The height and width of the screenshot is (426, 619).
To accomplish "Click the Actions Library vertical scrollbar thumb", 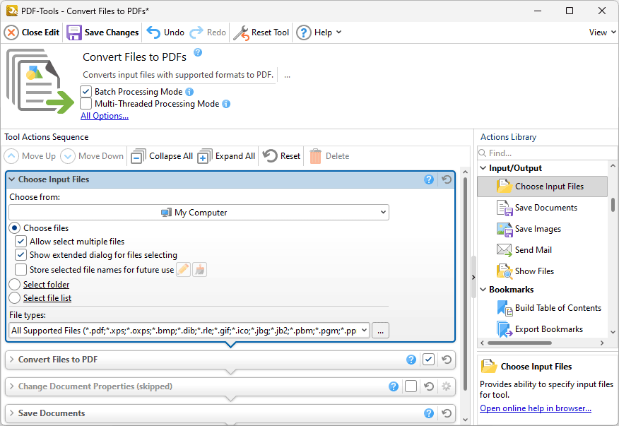I will coord(613,205).
